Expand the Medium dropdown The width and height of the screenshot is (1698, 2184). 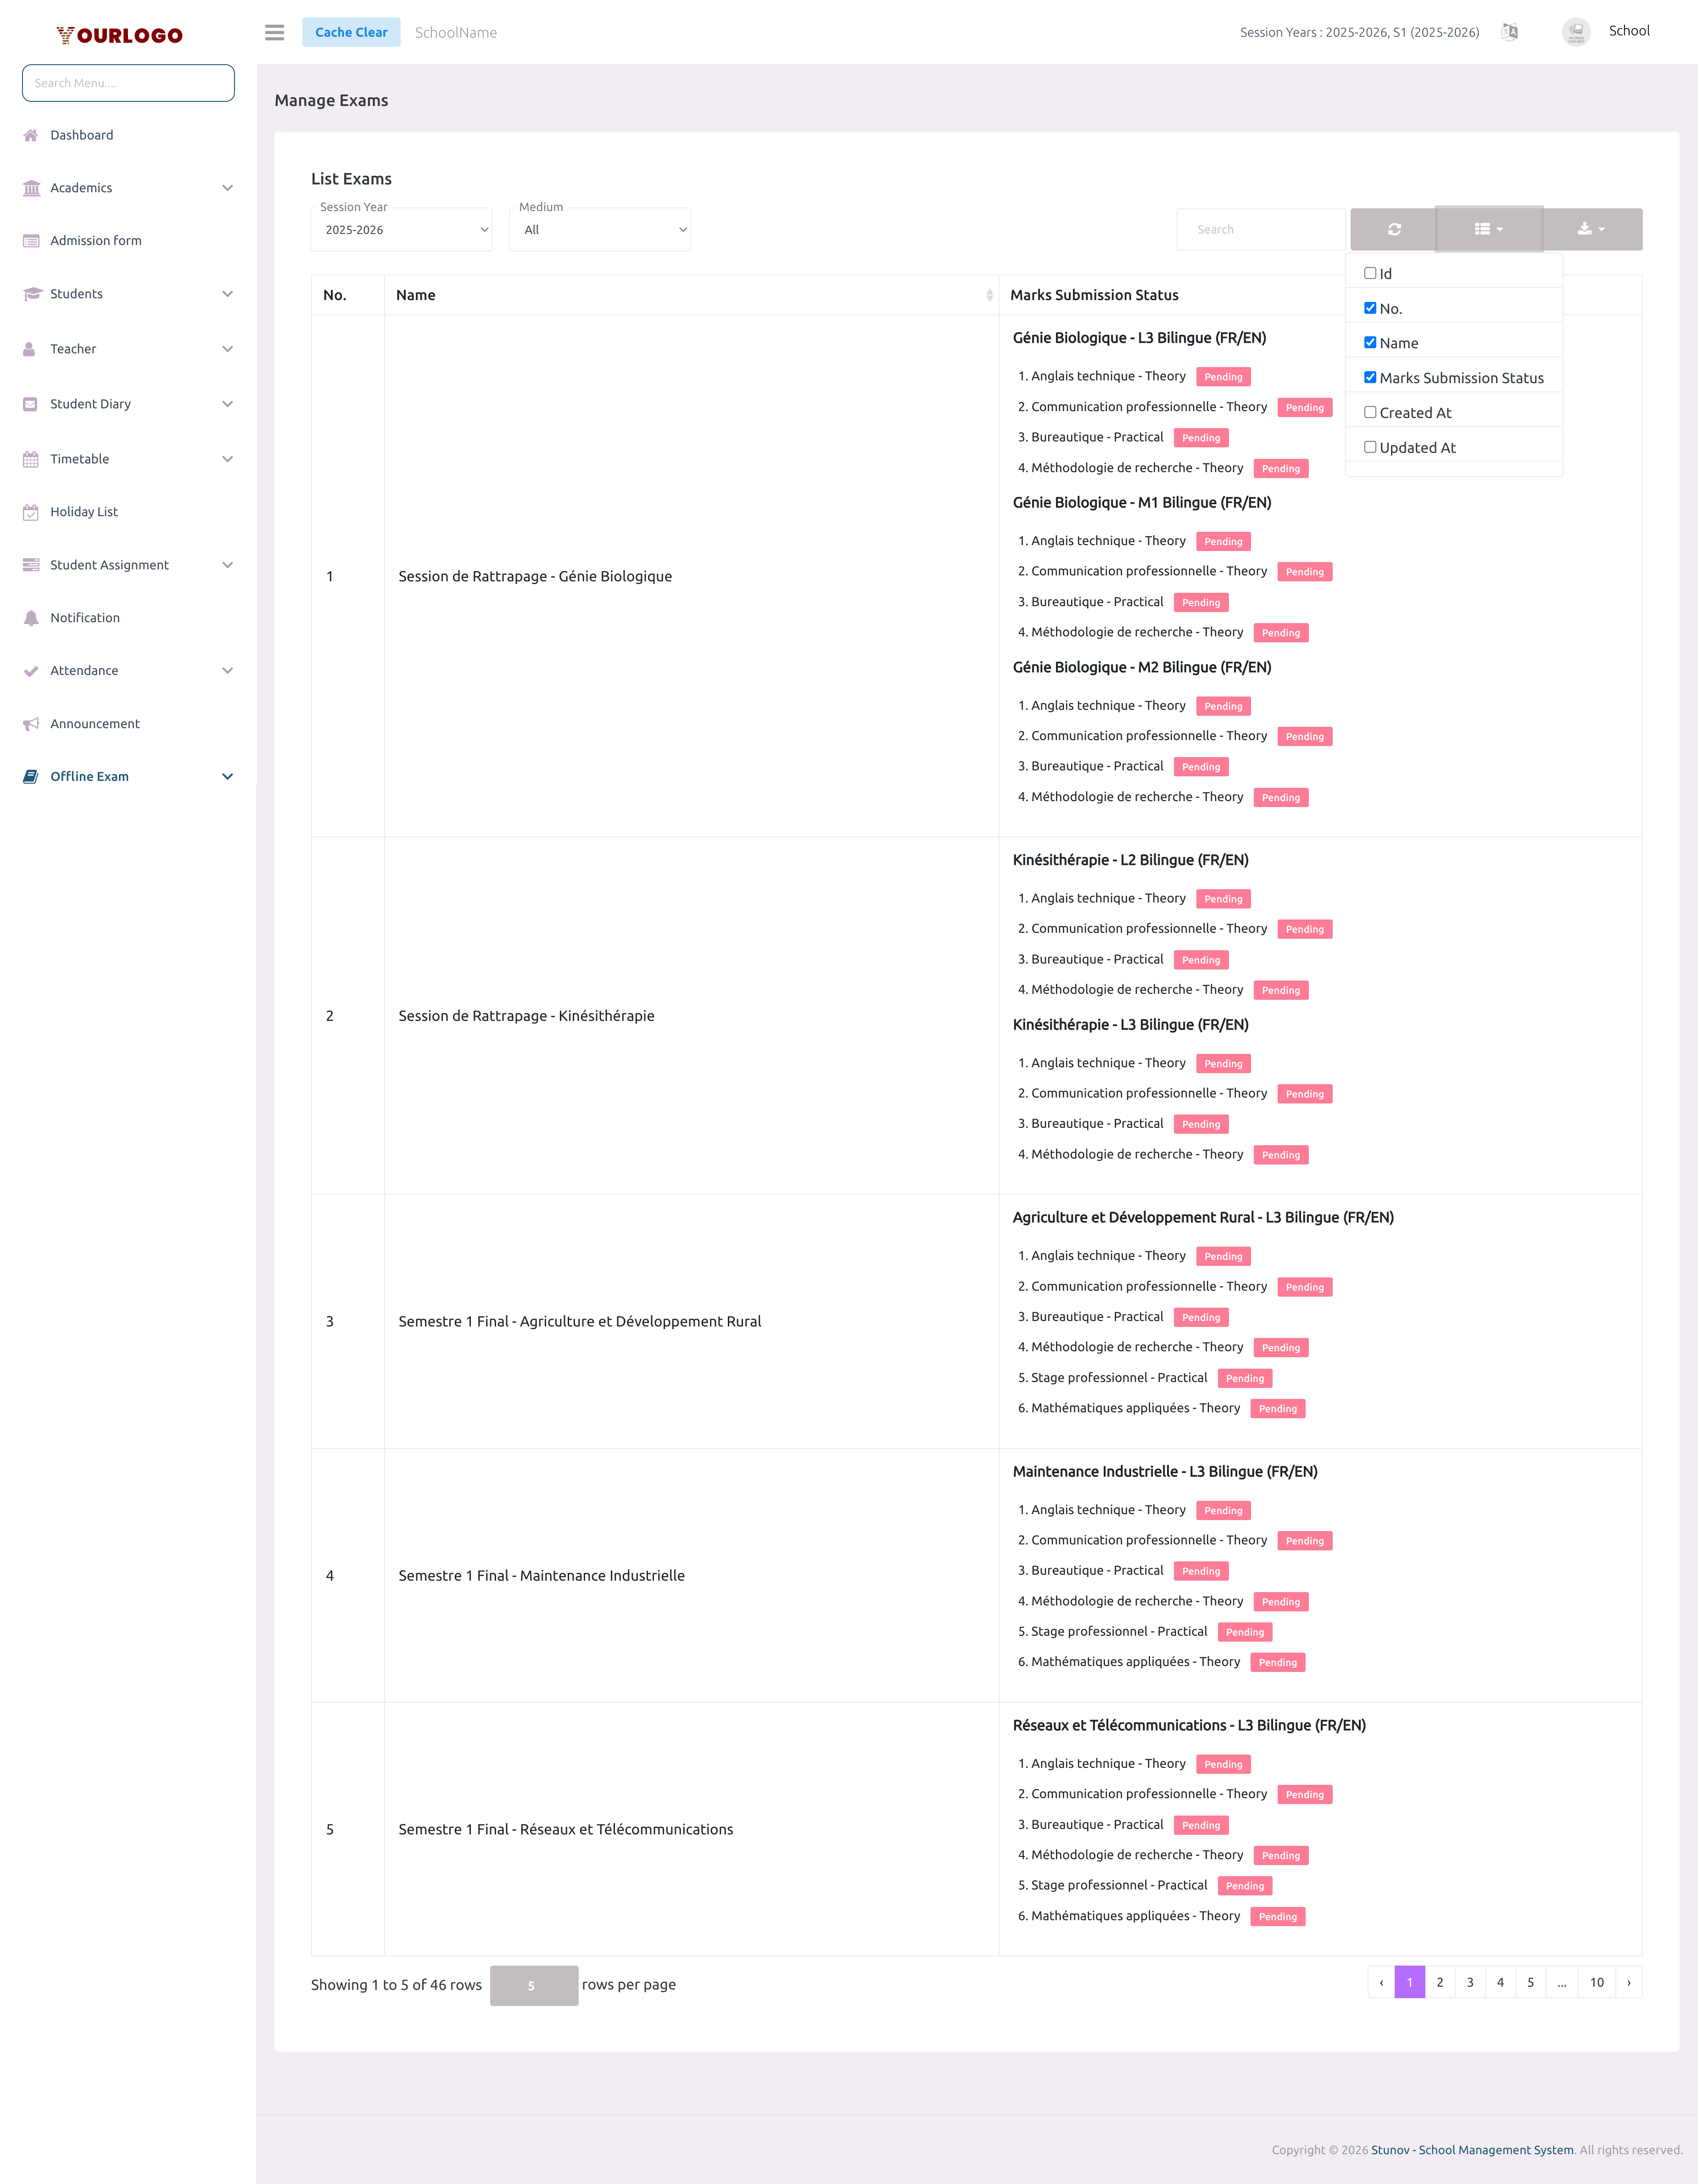599,229
